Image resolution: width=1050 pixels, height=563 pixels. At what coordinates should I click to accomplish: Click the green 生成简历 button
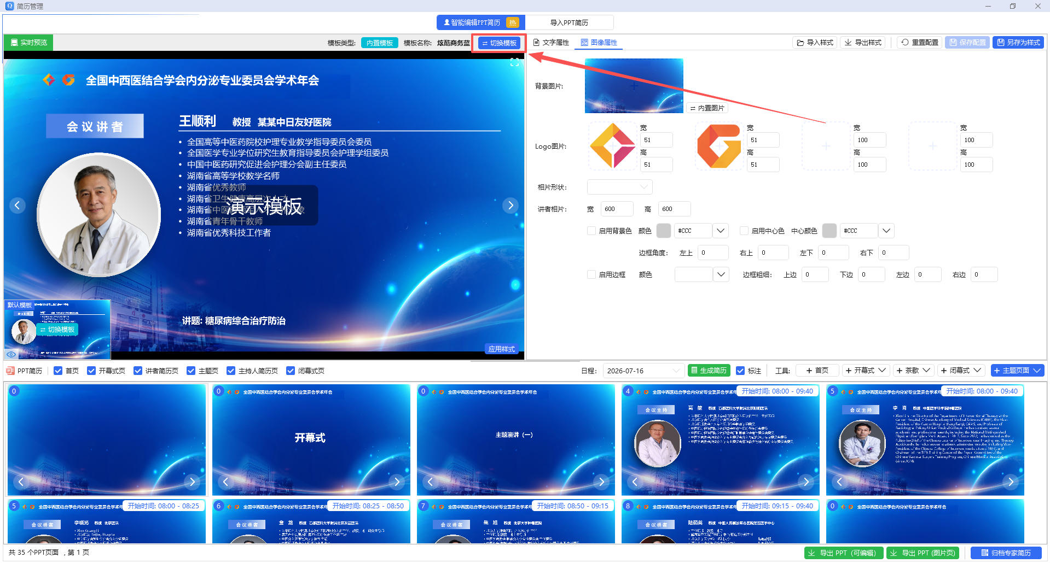[x=709, y=371]
